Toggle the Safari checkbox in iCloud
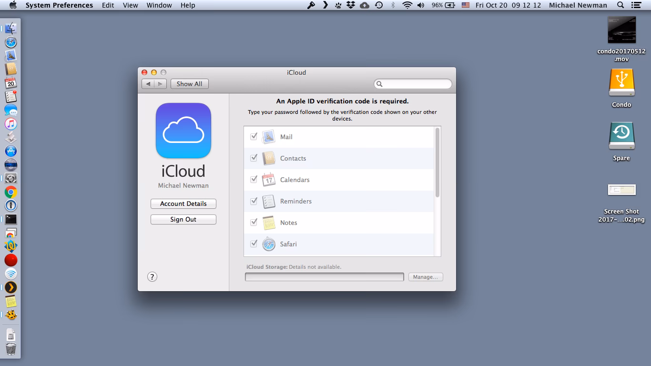Image resolution: width=651 pixels, height=366 pixels. 254,244
